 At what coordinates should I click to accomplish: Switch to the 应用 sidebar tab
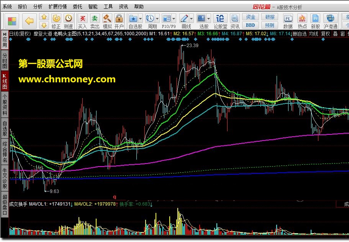[x=5, y=40]
